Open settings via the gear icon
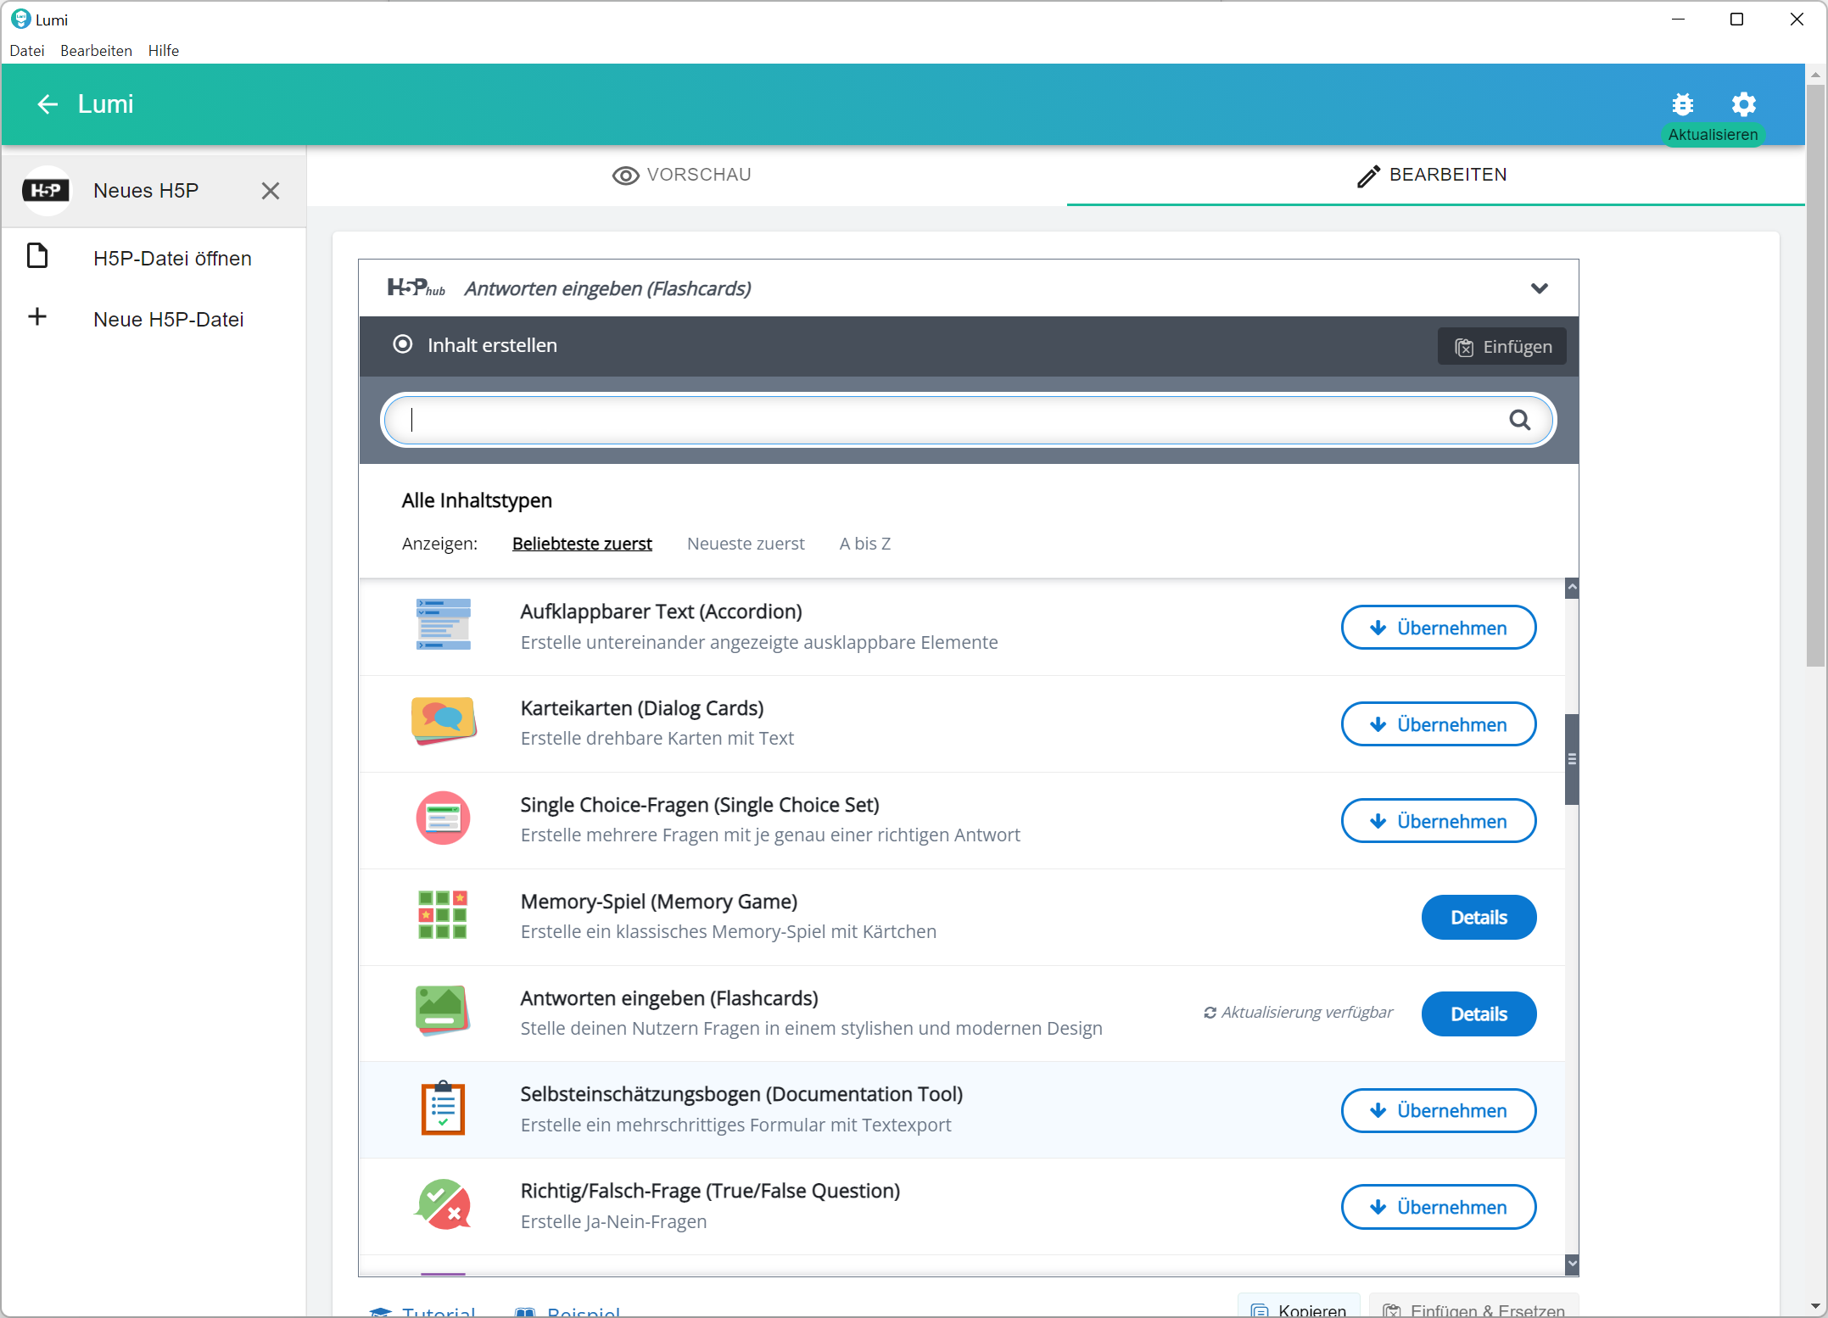Image resolution: width=1828 pixels, height=1318 pixels. [x=1743, y=104]
